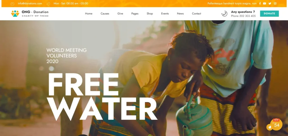
Task: Click the phone handset icon
Action: (224, 14)
